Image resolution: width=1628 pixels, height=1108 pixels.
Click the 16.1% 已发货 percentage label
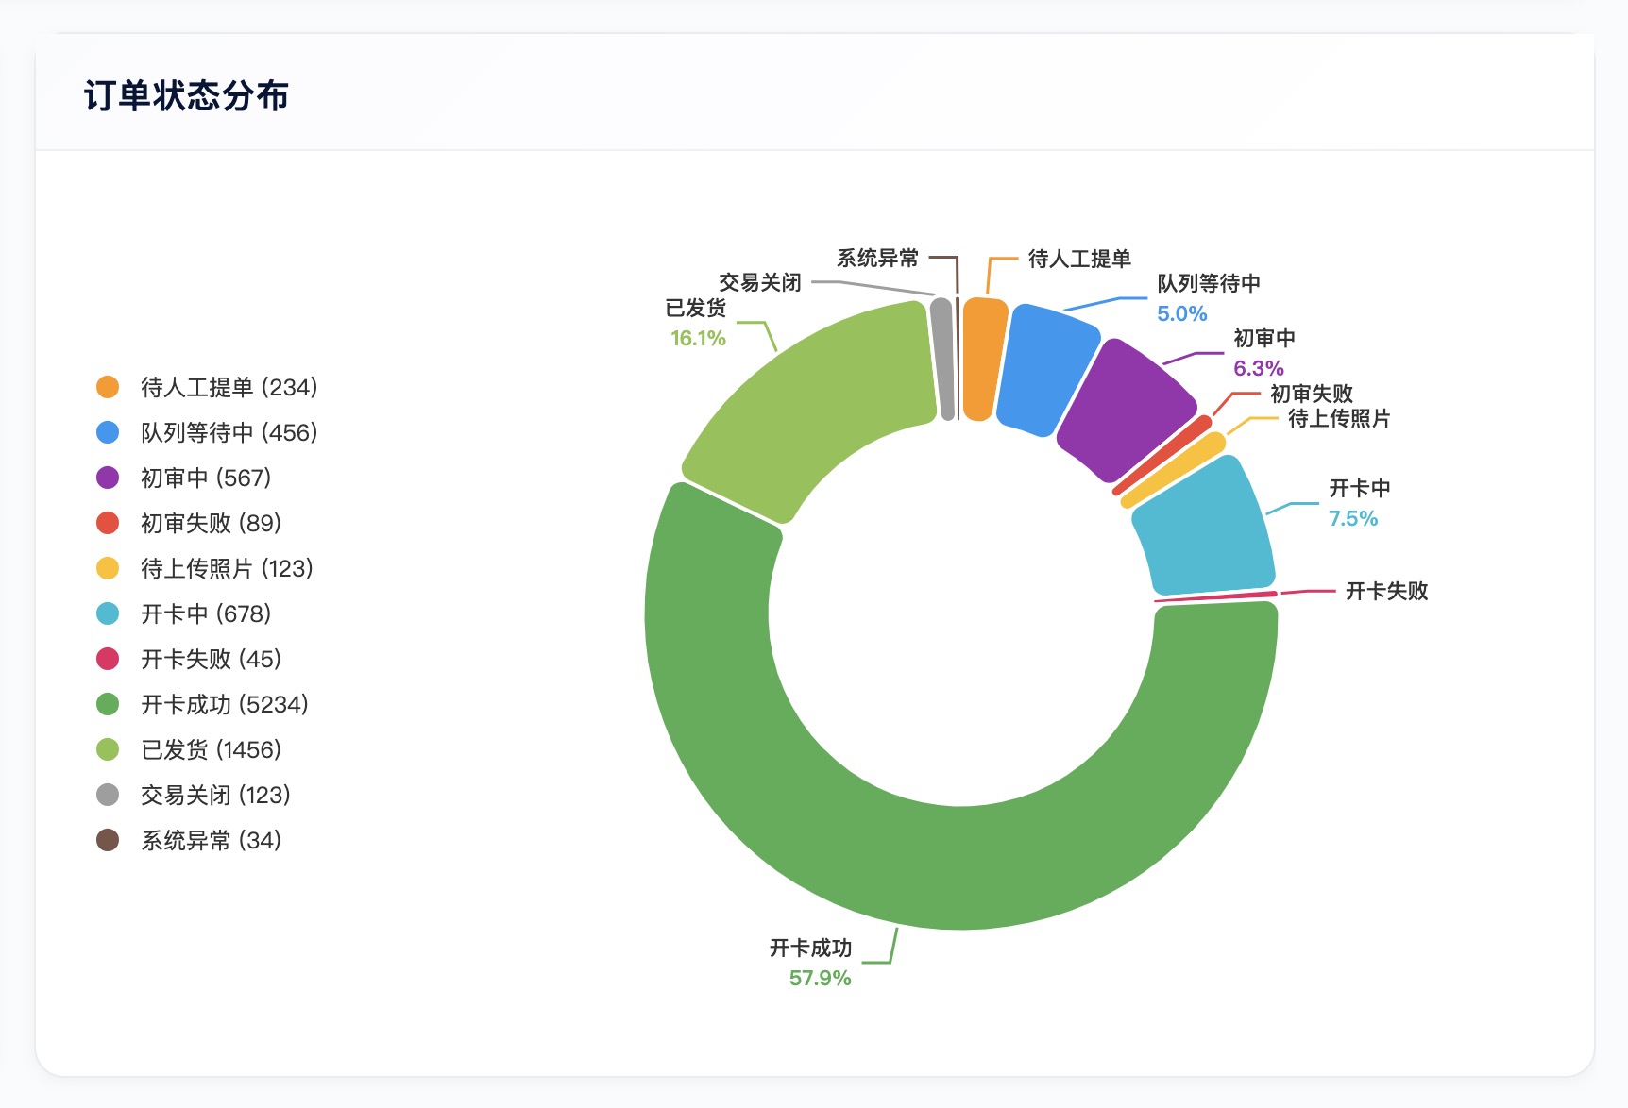point(698,338)
